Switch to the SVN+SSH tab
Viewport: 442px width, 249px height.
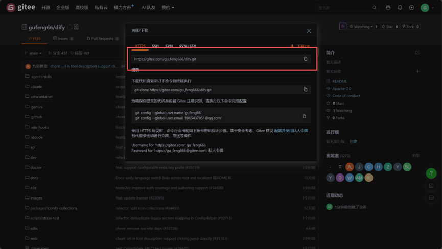tap(188, 46)
